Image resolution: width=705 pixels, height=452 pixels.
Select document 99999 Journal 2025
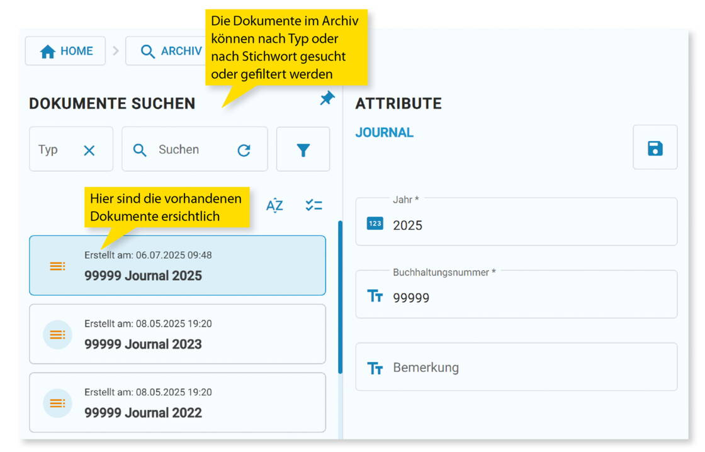(178, 266)
